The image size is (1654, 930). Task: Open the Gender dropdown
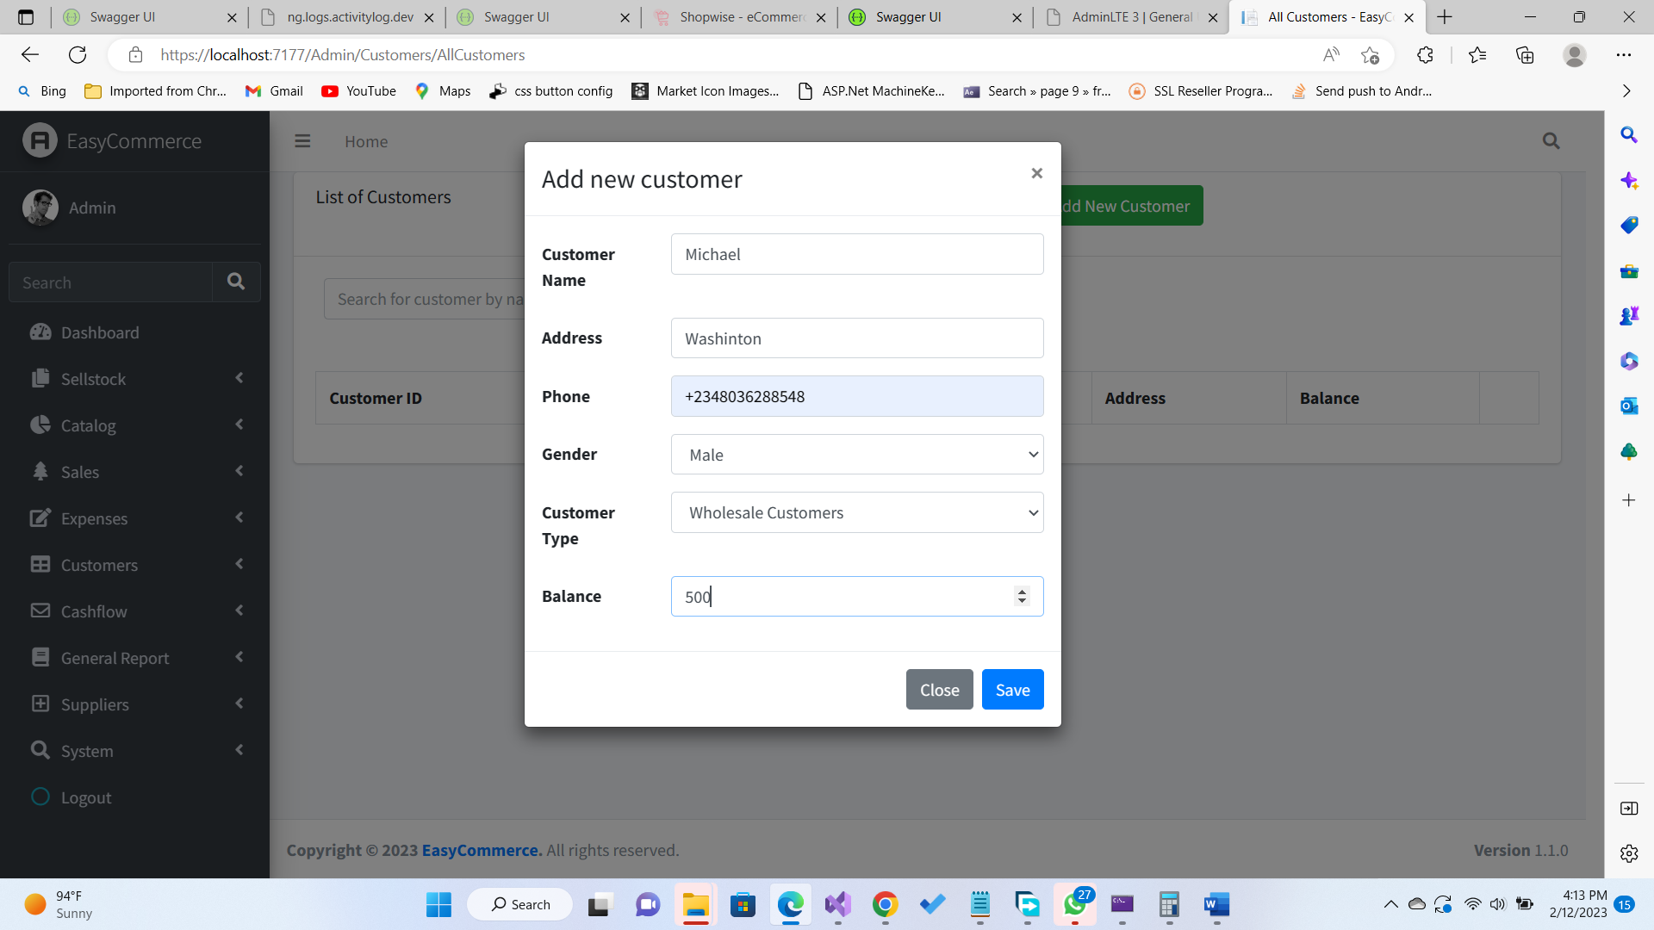point(856,455)
